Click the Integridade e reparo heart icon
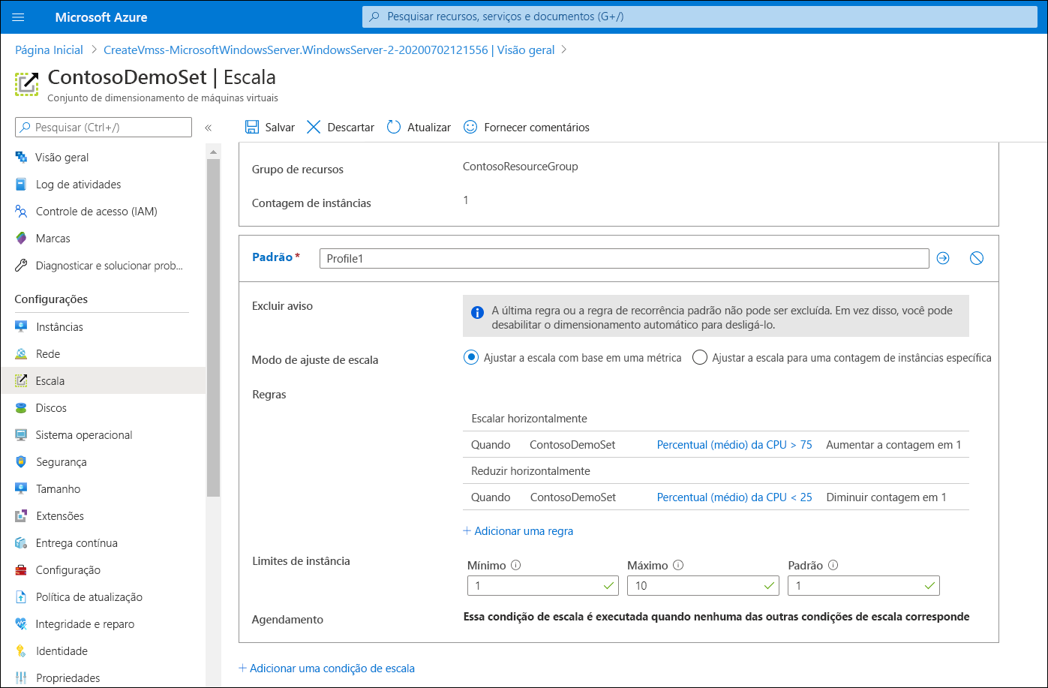The width and height of the screenshot is (1048, 688). coord(21,624)
